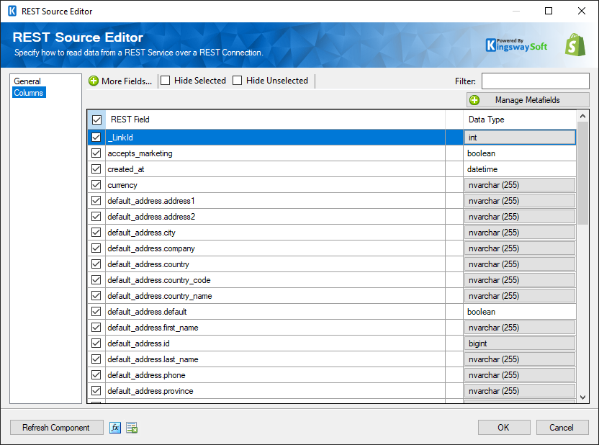The width and height of the screenshot is (599, 445).
Task: Uncheck the currency row checkbox
Action: click(x=96, y=185)
